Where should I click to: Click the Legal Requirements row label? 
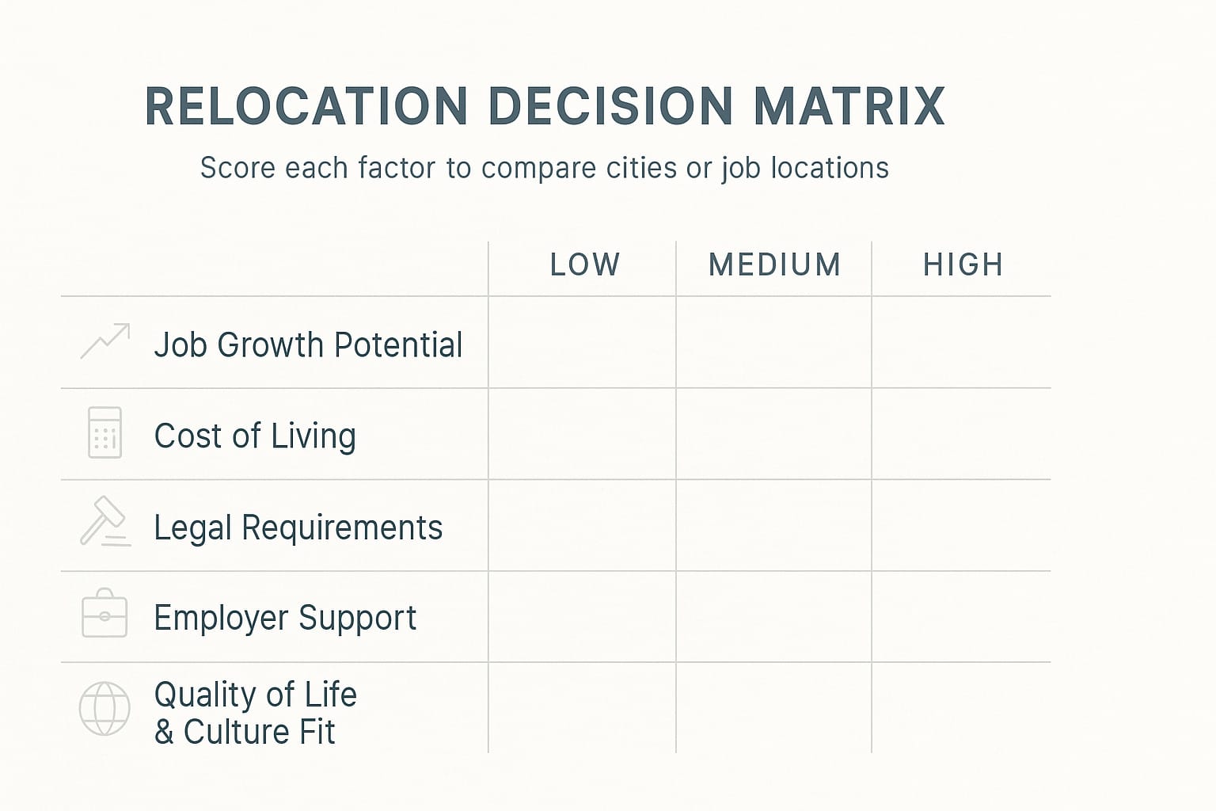(x=298, y=527)
